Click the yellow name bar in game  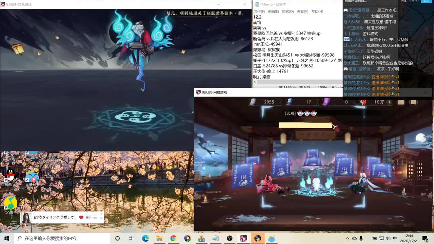click(x=305, y=125)
